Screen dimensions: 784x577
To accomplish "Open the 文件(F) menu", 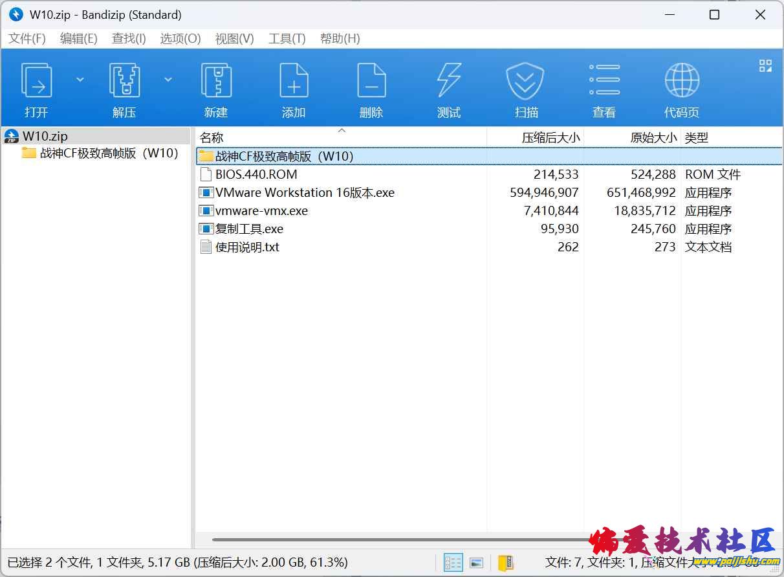I will (x=27, y=38).
